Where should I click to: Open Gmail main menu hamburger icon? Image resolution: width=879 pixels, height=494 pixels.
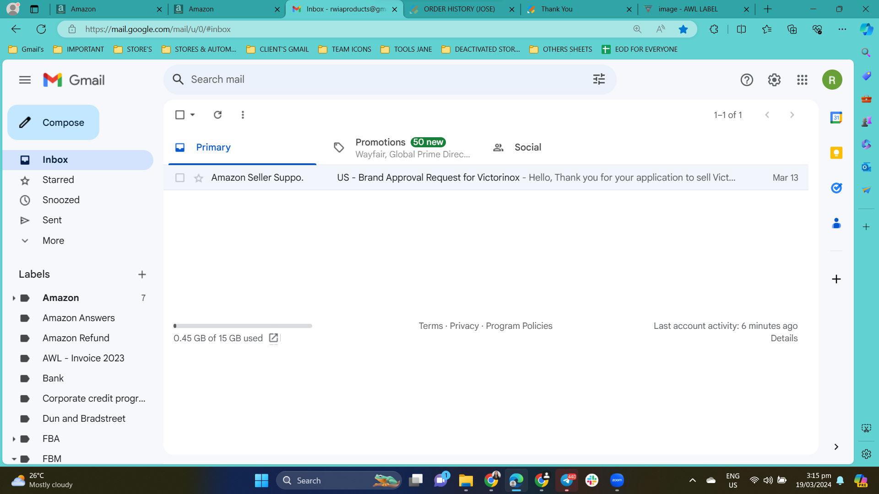[x=25, y=80]
